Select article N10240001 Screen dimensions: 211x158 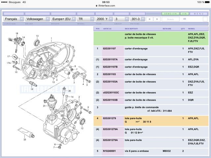(x=109, y=151)
